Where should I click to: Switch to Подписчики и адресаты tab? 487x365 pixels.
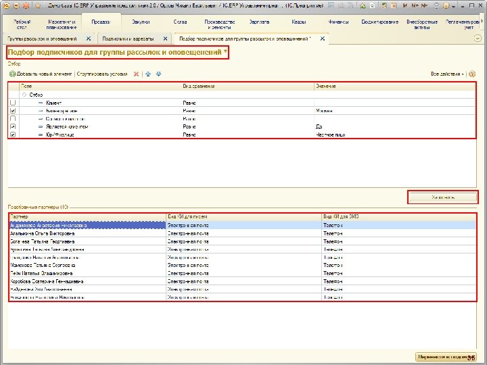(127, 39)
